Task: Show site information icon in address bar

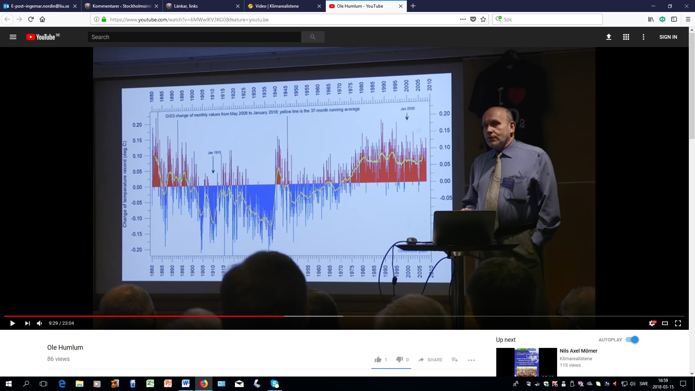Action: (97, 19)
